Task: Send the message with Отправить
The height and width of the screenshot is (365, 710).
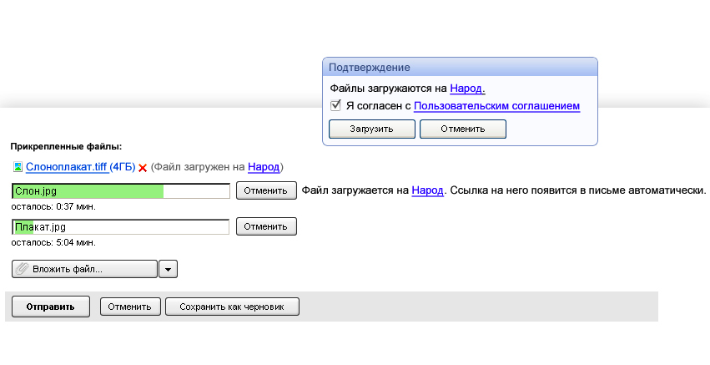Action: 50,307
